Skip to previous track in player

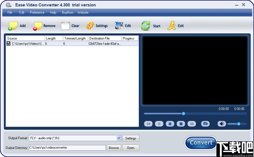[x=148, y=124]
